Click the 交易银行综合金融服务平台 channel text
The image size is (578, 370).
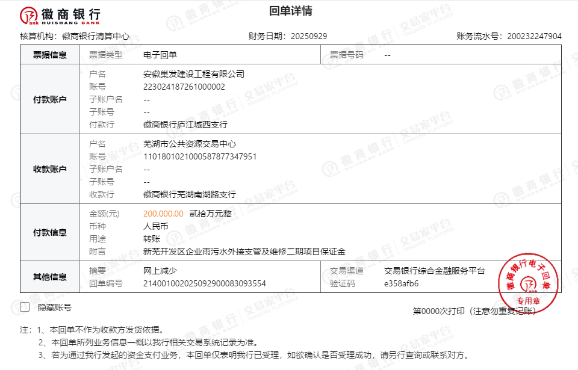pyautogui.click(x=434, y=271)
